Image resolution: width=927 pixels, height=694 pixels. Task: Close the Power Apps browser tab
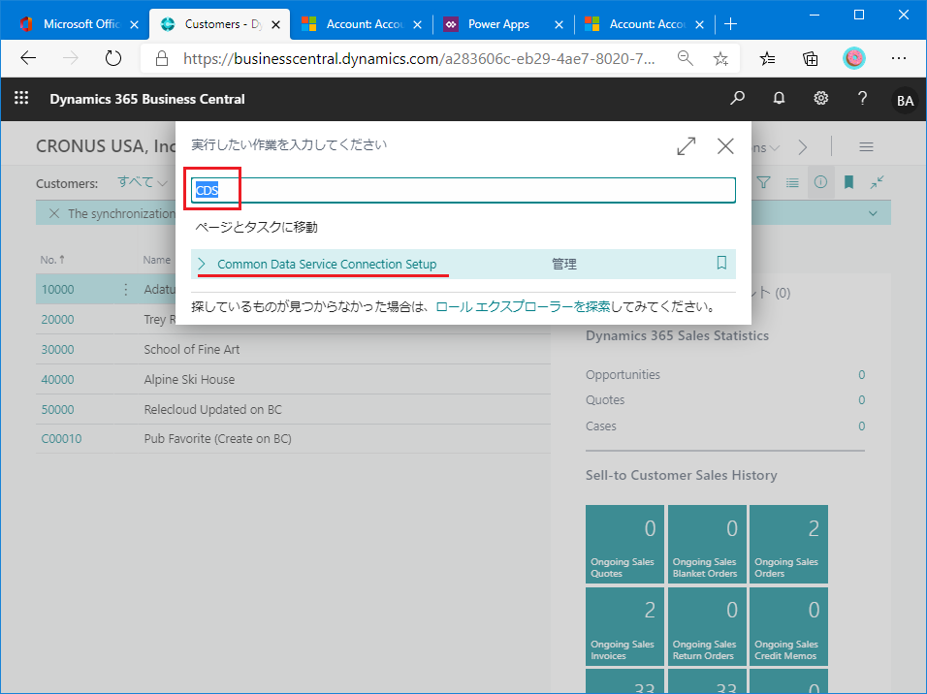coord(559,25)
